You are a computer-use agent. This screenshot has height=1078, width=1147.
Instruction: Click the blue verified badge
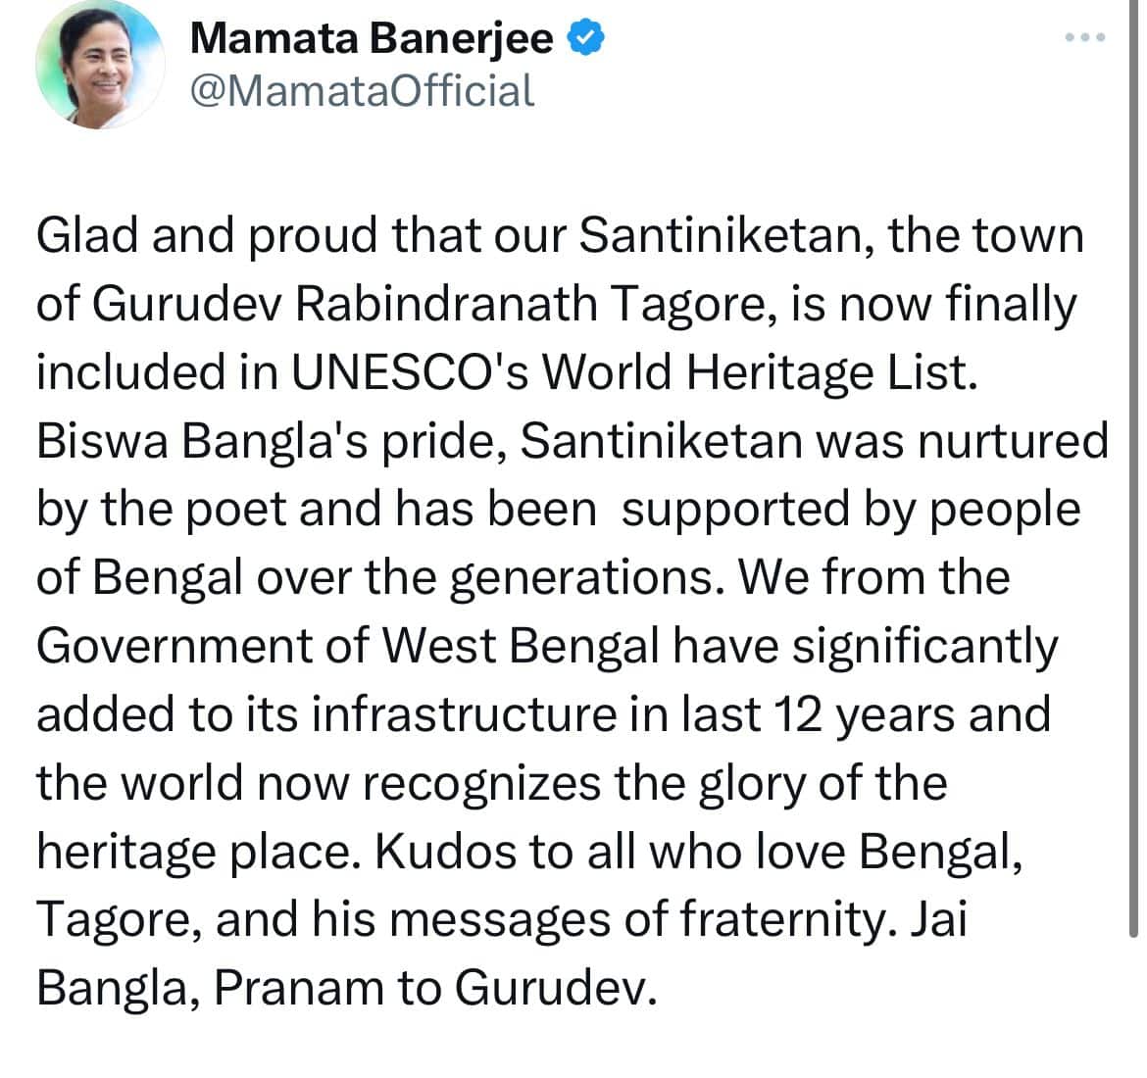point(587,38)
